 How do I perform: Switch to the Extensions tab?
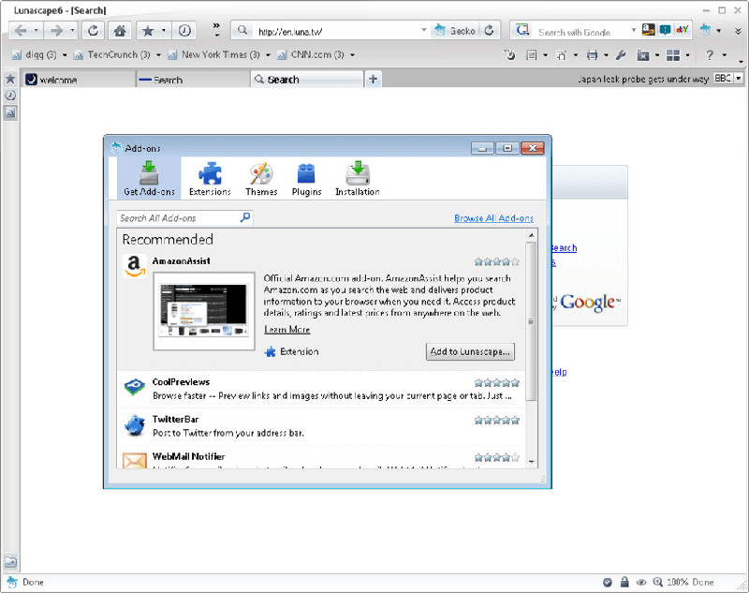click(210, 179)
